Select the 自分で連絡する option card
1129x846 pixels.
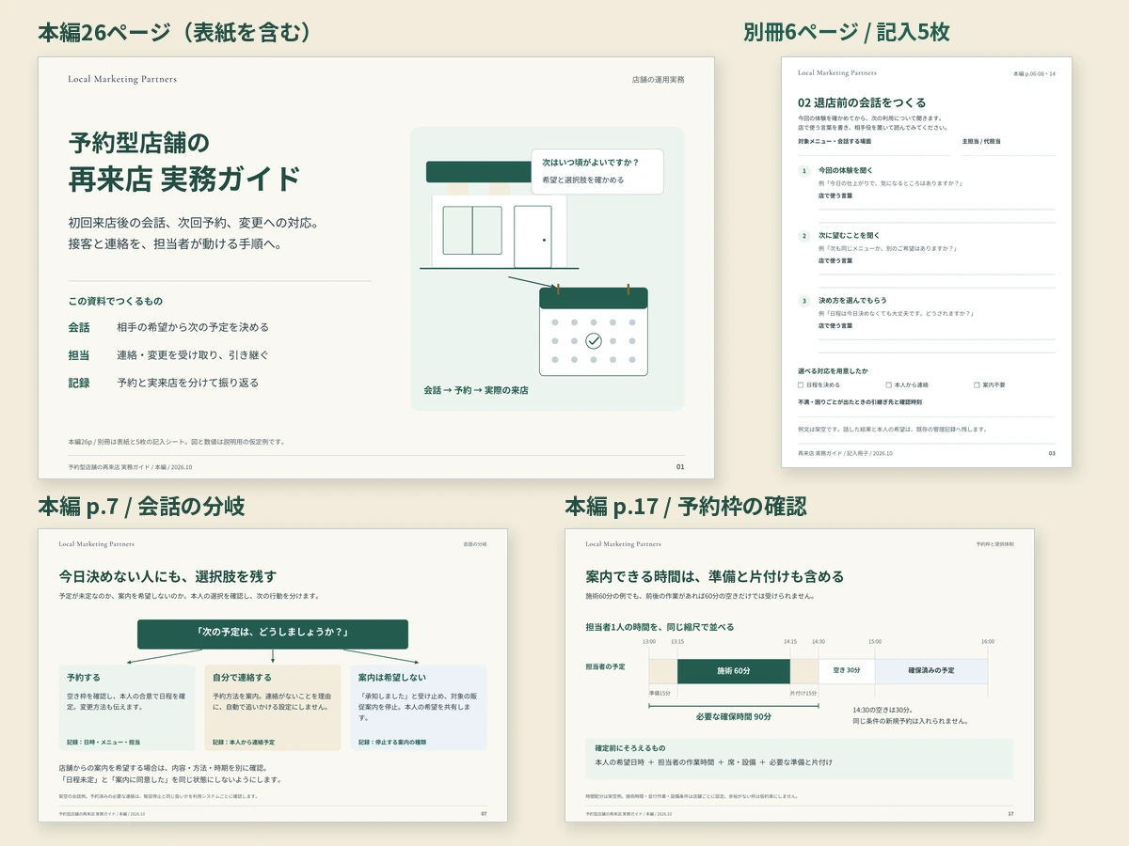273,708
